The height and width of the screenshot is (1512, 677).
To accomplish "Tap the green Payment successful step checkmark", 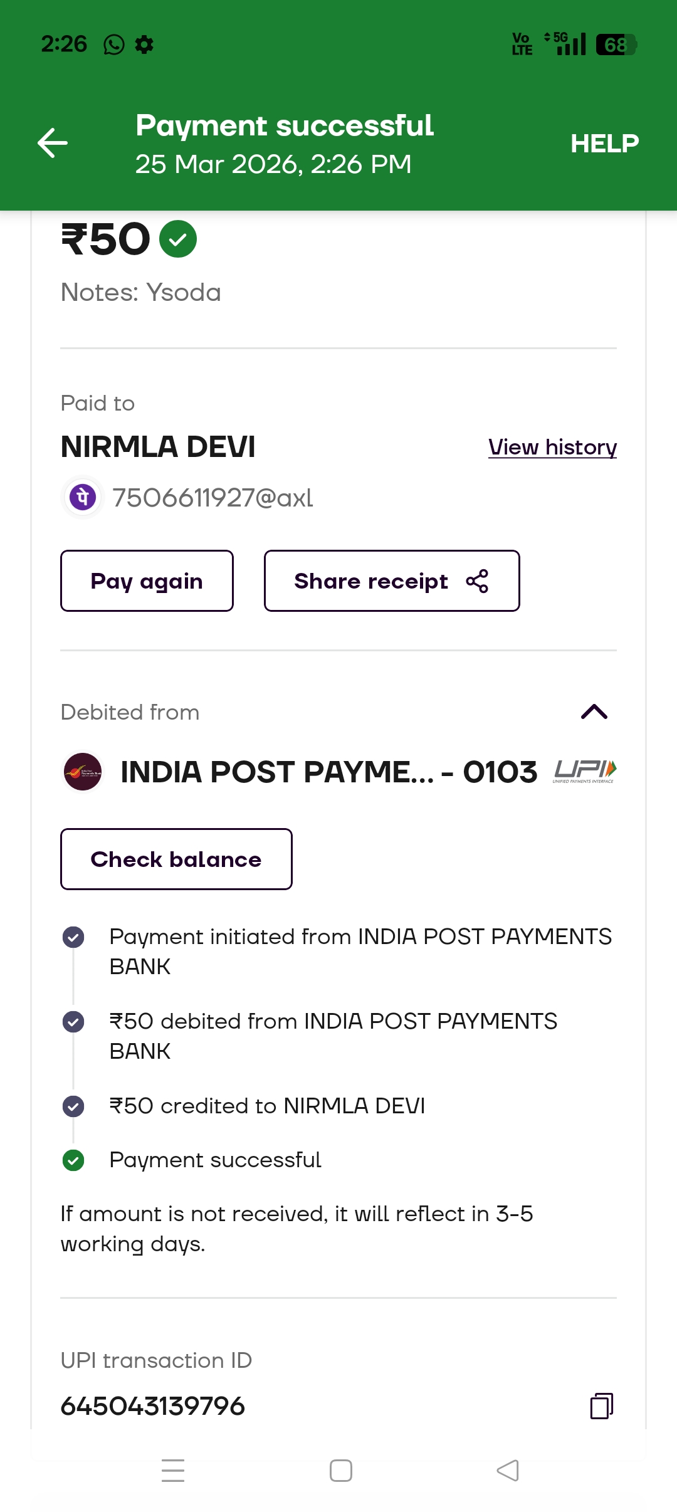I will (73, 1160).
